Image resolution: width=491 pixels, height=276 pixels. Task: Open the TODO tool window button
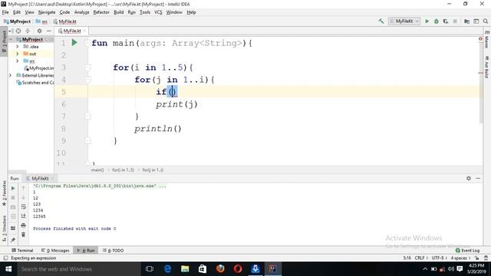click(x=113, y=251)
